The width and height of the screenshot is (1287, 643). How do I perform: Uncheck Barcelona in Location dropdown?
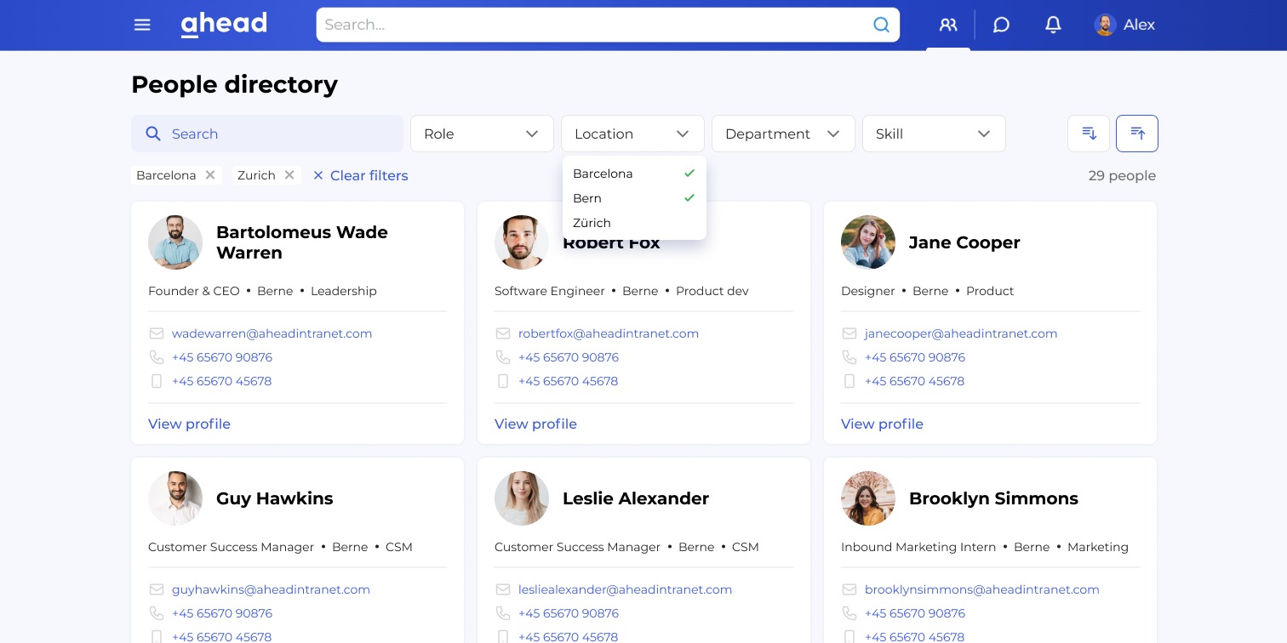coord(634,174)
